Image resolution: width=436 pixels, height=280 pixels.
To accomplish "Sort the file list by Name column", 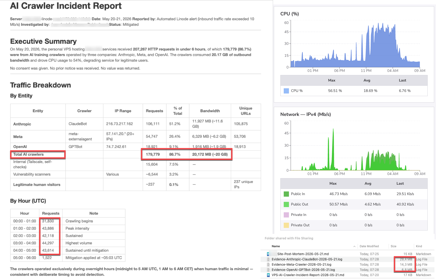I will tap(276, 246).
